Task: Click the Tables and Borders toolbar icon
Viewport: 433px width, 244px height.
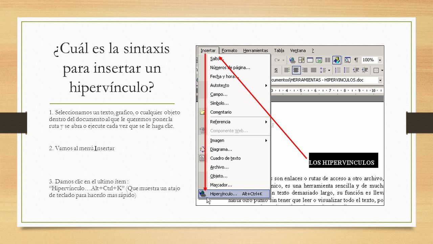Action: tap(301, 60)
